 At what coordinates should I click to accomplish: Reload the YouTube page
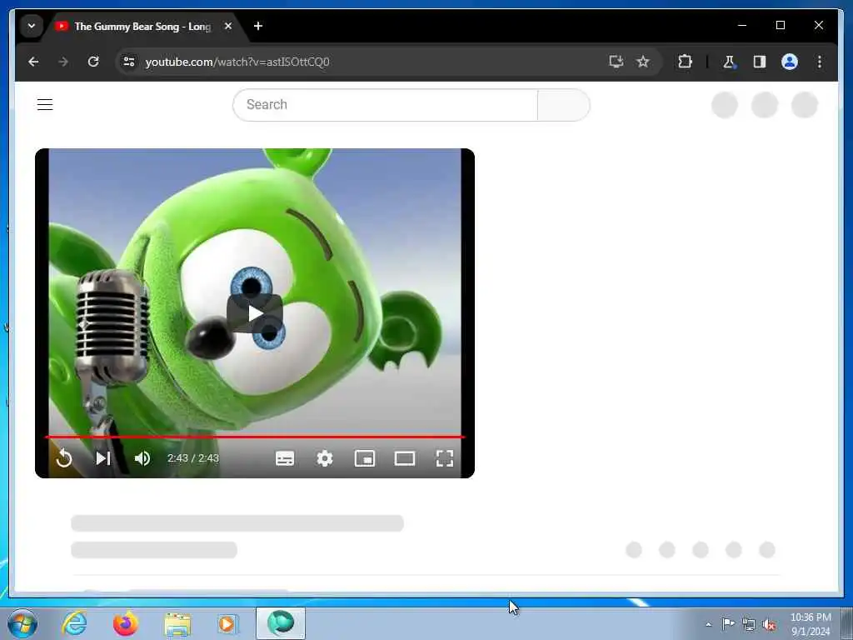tap(93, 62)
